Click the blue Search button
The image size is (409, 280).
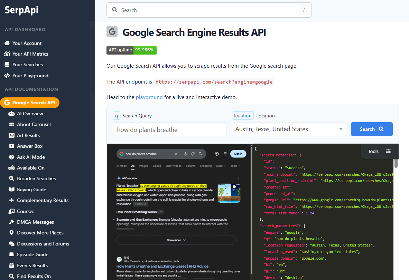point(372,129)
